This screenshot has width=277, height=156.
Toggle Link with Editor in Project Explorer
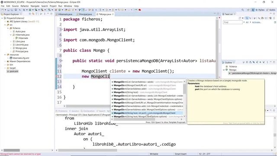tap(33, 14)
